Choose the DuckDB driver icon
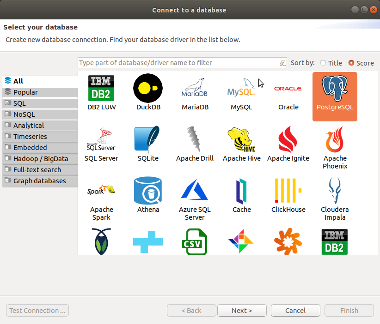The width and height of the screenshot is (380, 324). [x=148, y=88]
